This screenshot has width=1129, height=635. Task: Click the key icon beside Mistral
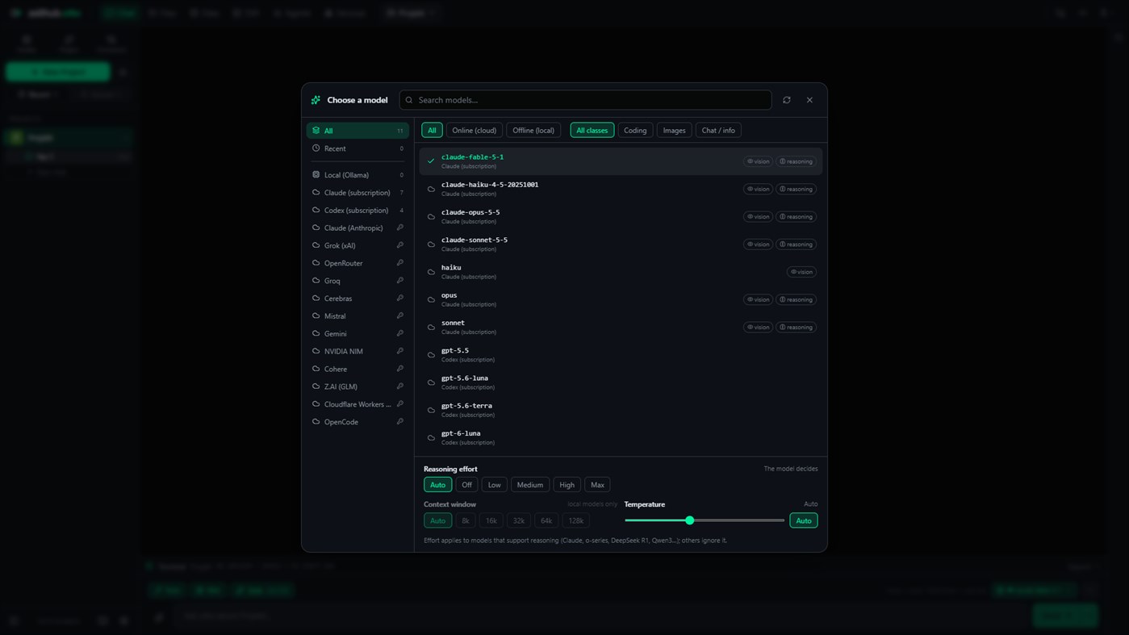pos(399,316)
